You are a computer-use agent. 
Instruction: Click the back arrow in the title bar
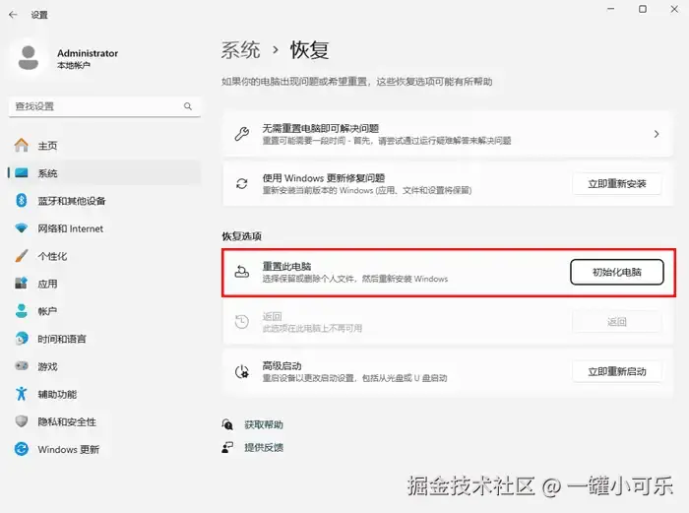[13, 15]
